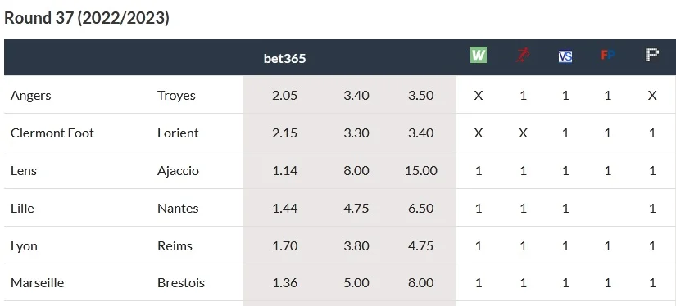
Task: Click the red footballer tipster icon
Action: (x=523, y=56)
